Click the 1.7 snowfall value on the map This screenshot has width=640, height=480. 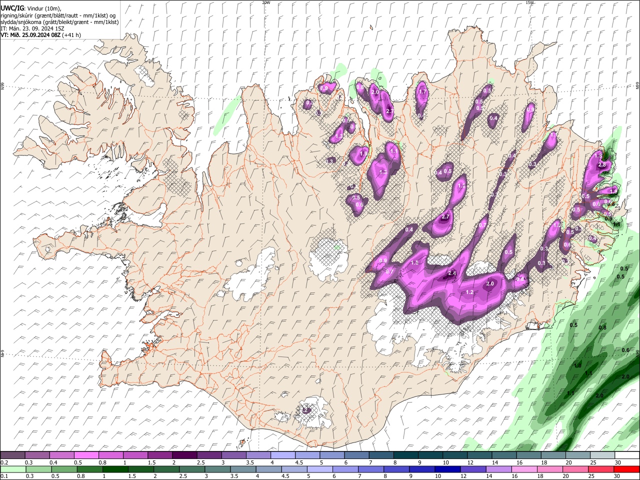coord(422,92)
